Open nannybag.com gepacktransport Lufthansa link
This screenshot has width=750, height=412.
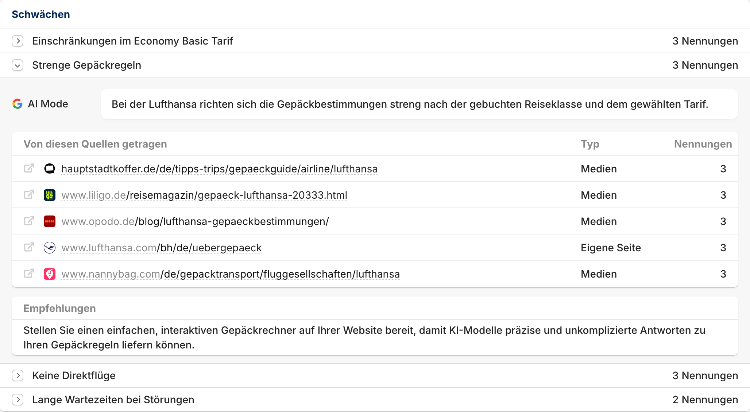coord(231,274)
